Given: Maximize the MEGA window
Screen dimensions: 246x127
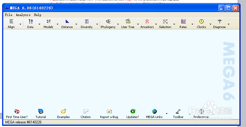Looking at the screenshot, I should (x=228, y=8).
